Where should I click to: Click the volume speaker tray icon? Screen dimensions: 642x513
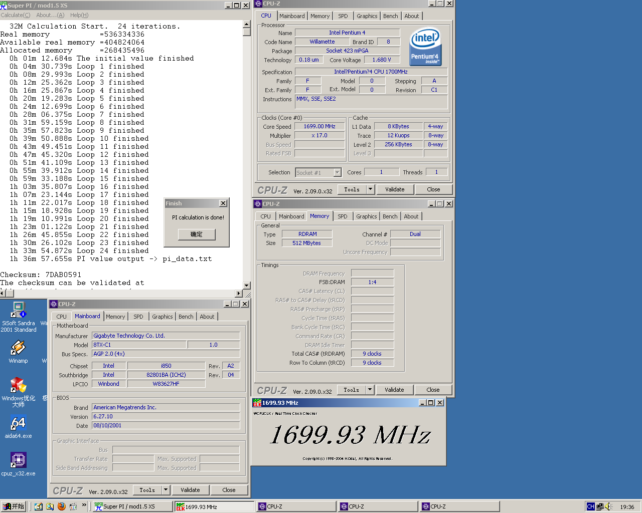[x=609, y=506]
